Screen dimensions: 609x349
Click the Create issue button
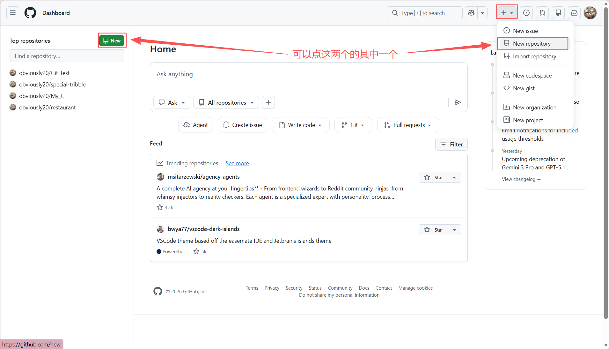click(x=242, y=125)
